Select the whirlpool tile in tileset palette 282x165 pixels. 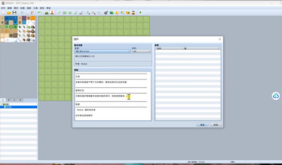tap(15, 23)
